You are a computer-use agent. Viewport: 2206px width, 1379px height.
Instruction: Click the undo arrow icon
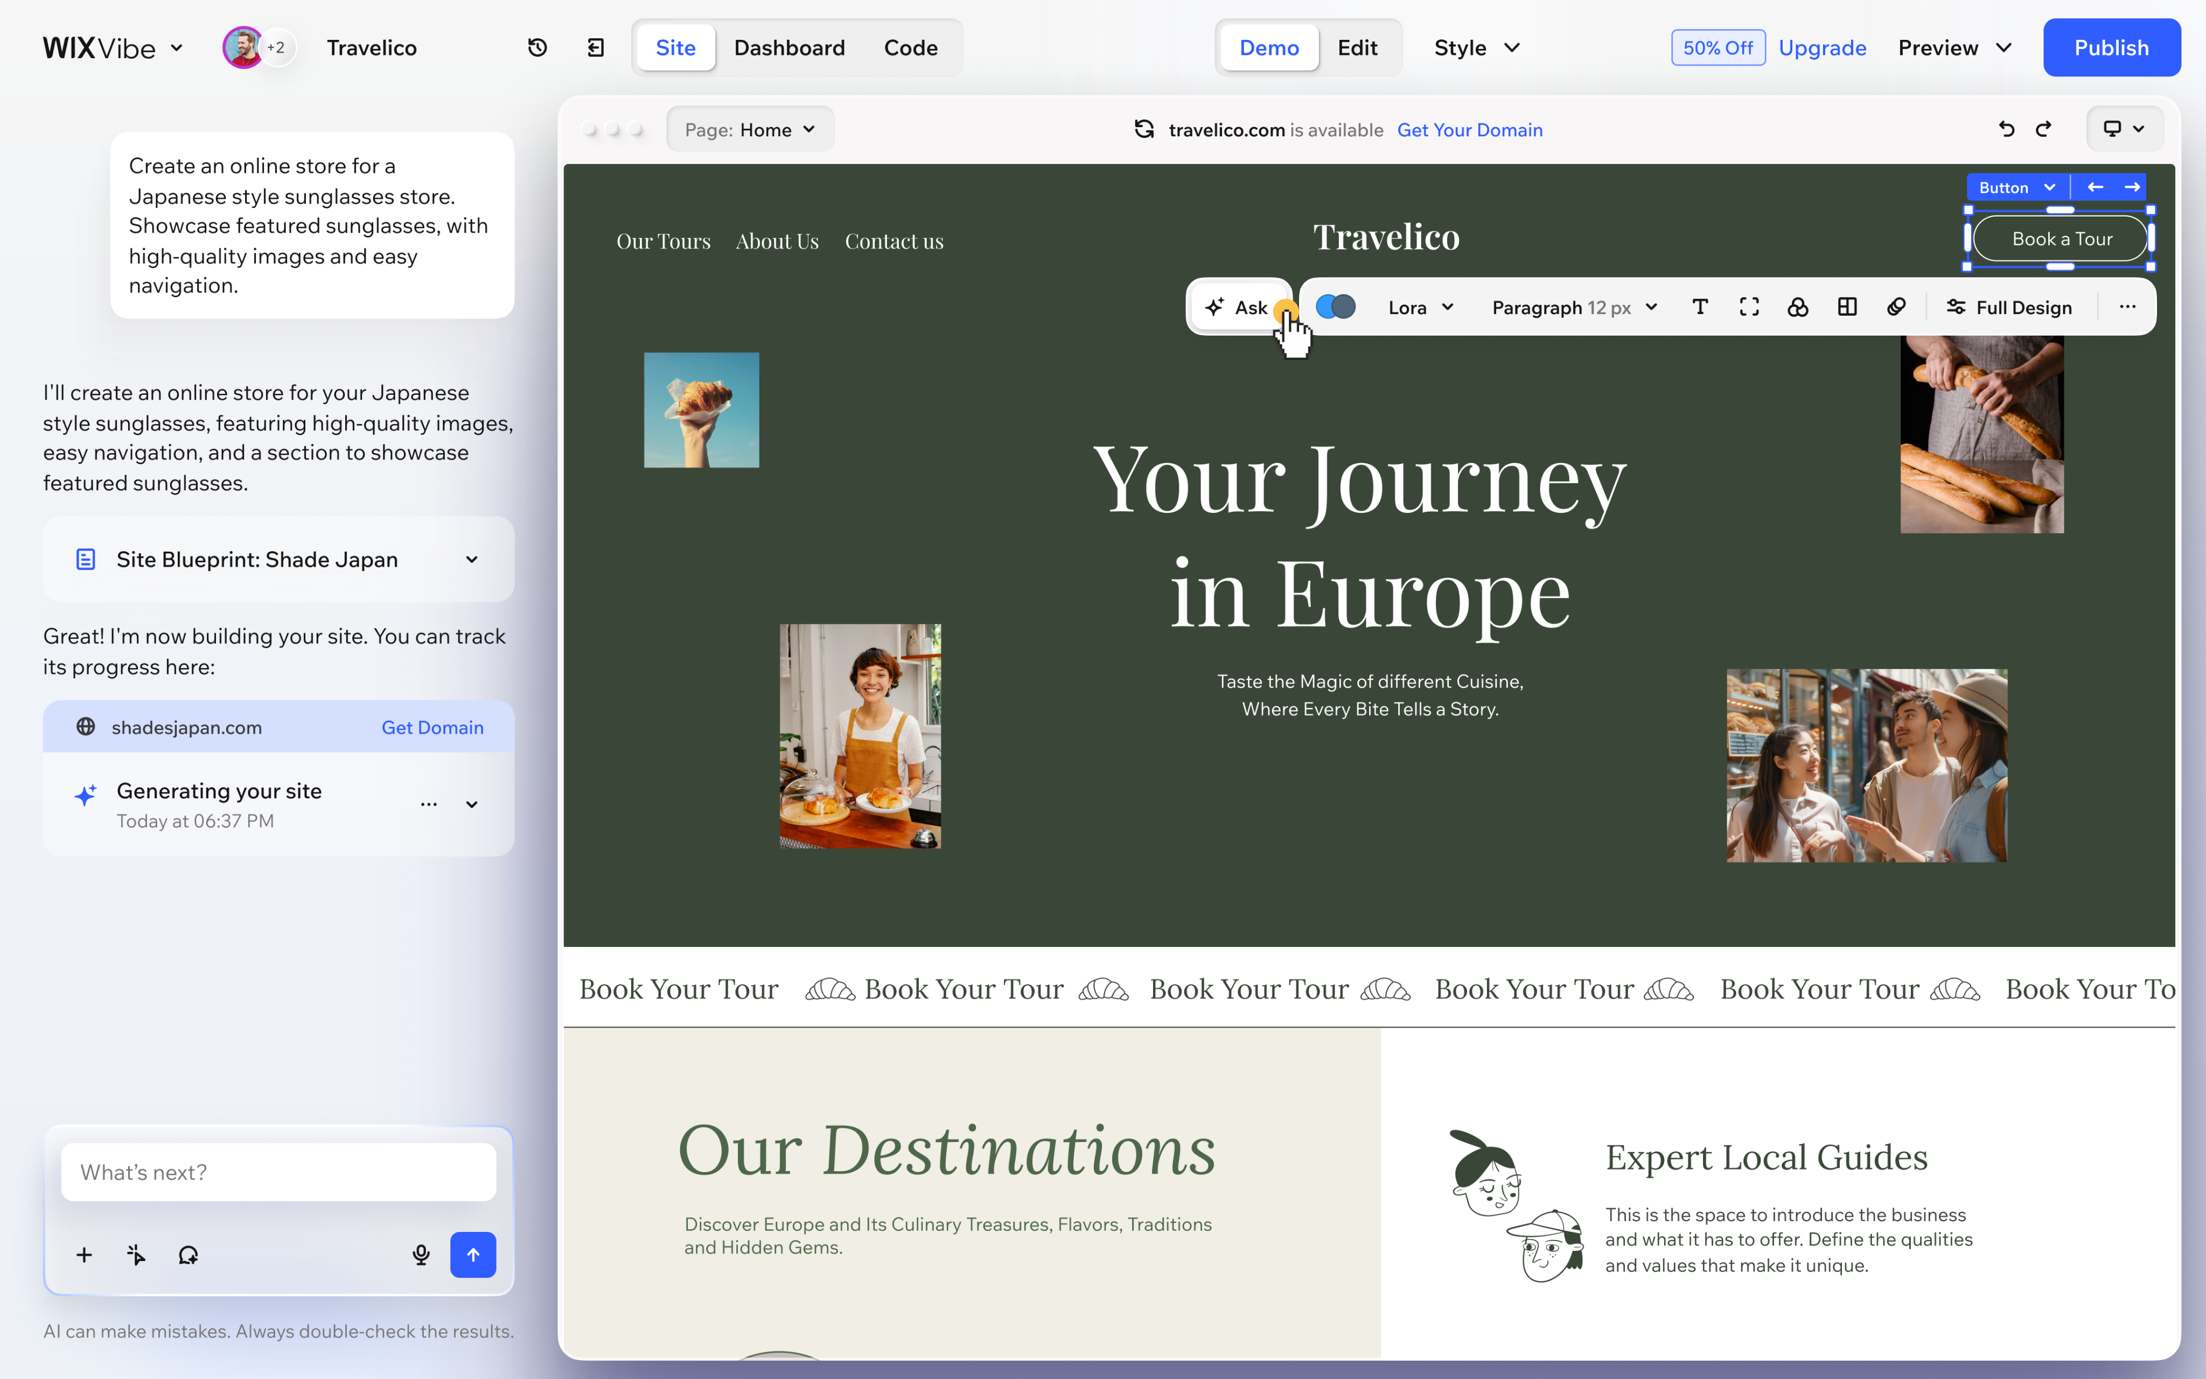point(2006,129)
